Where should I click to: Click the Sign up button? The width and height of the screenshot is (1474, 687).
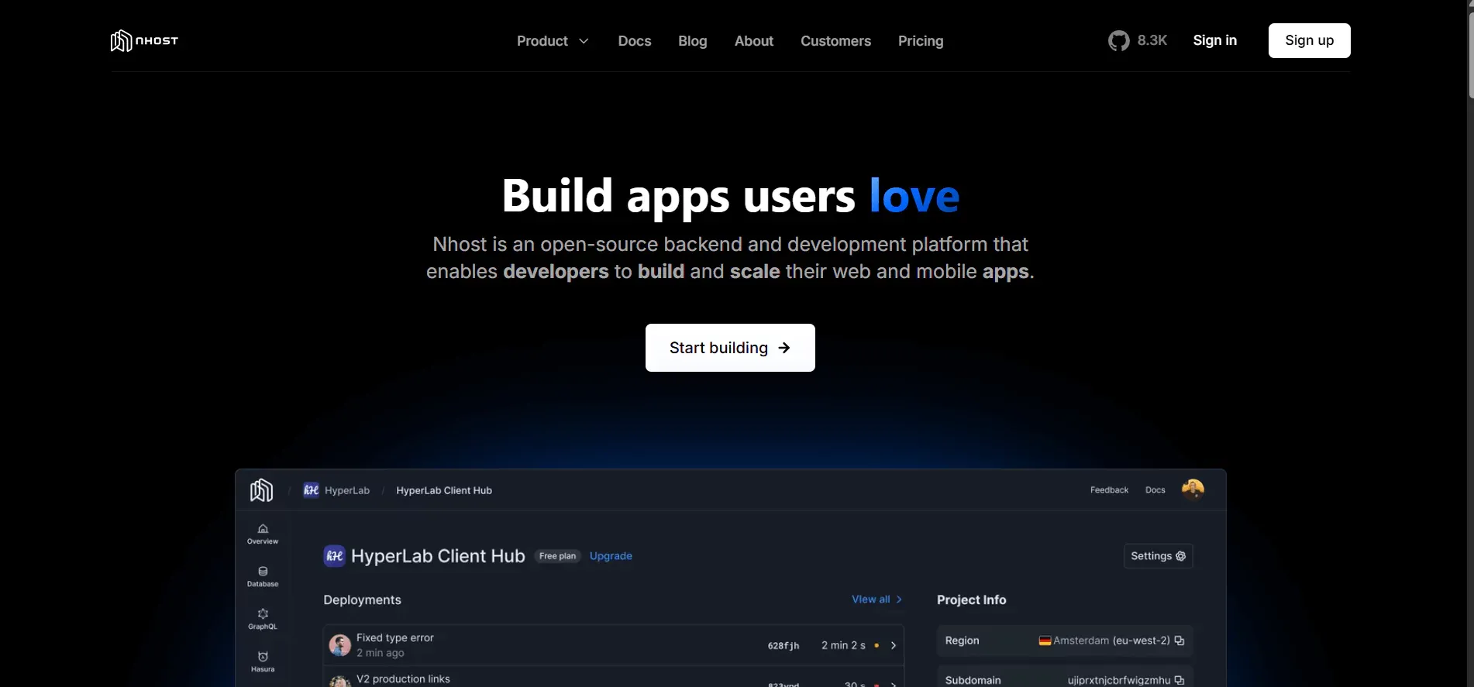[1309, 40]
